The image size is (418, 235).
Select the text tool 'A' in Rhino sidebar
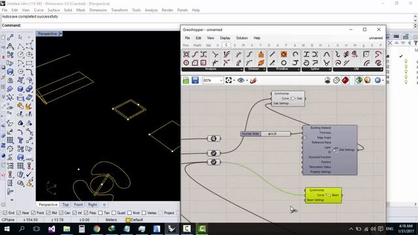10,46
